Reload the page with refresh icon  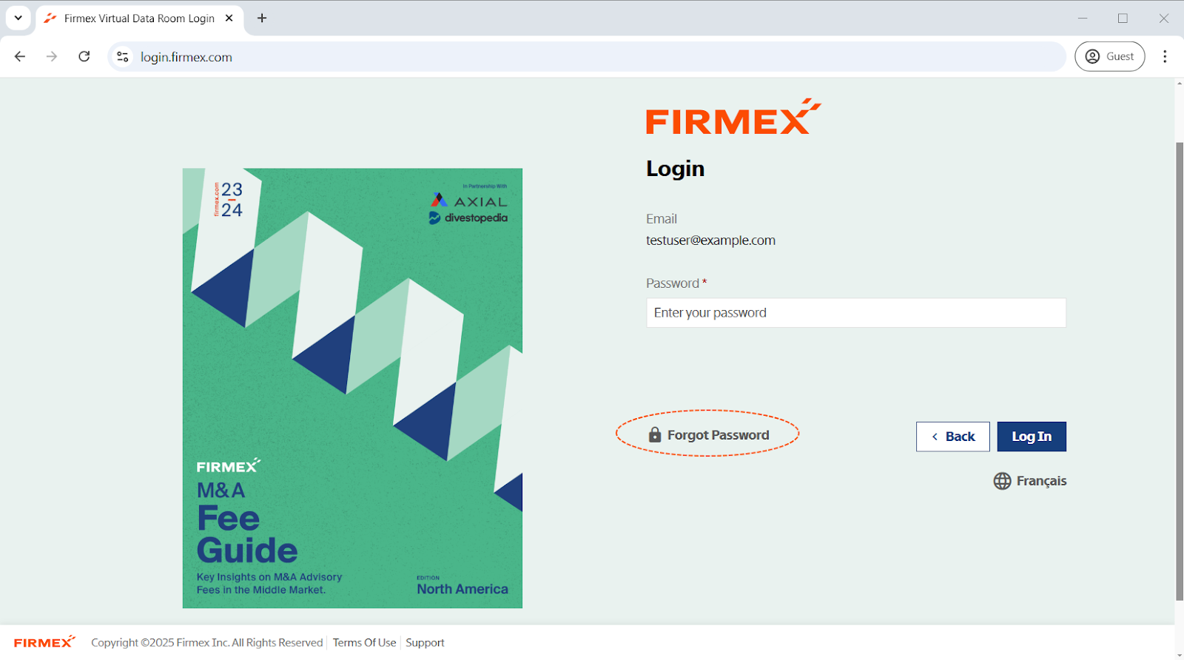click(84, 56)
